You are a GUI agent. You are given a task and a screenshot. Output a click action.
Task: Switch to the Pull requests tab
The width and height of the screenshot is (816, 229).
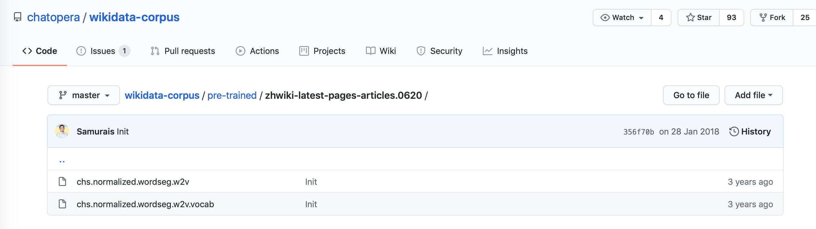tap(183, 51)
